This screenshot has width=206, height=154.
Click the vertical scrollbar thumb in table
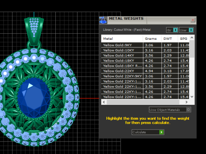pos(192,49)
